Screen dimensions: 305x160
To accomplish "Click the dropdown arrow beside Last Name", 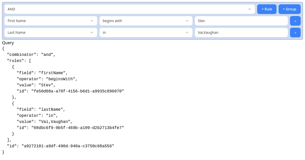I will click(x=92, y=33).
